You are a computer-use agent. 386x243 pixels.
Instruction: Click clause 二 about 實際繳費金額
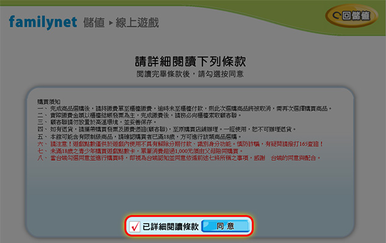(x=140, y=115)
